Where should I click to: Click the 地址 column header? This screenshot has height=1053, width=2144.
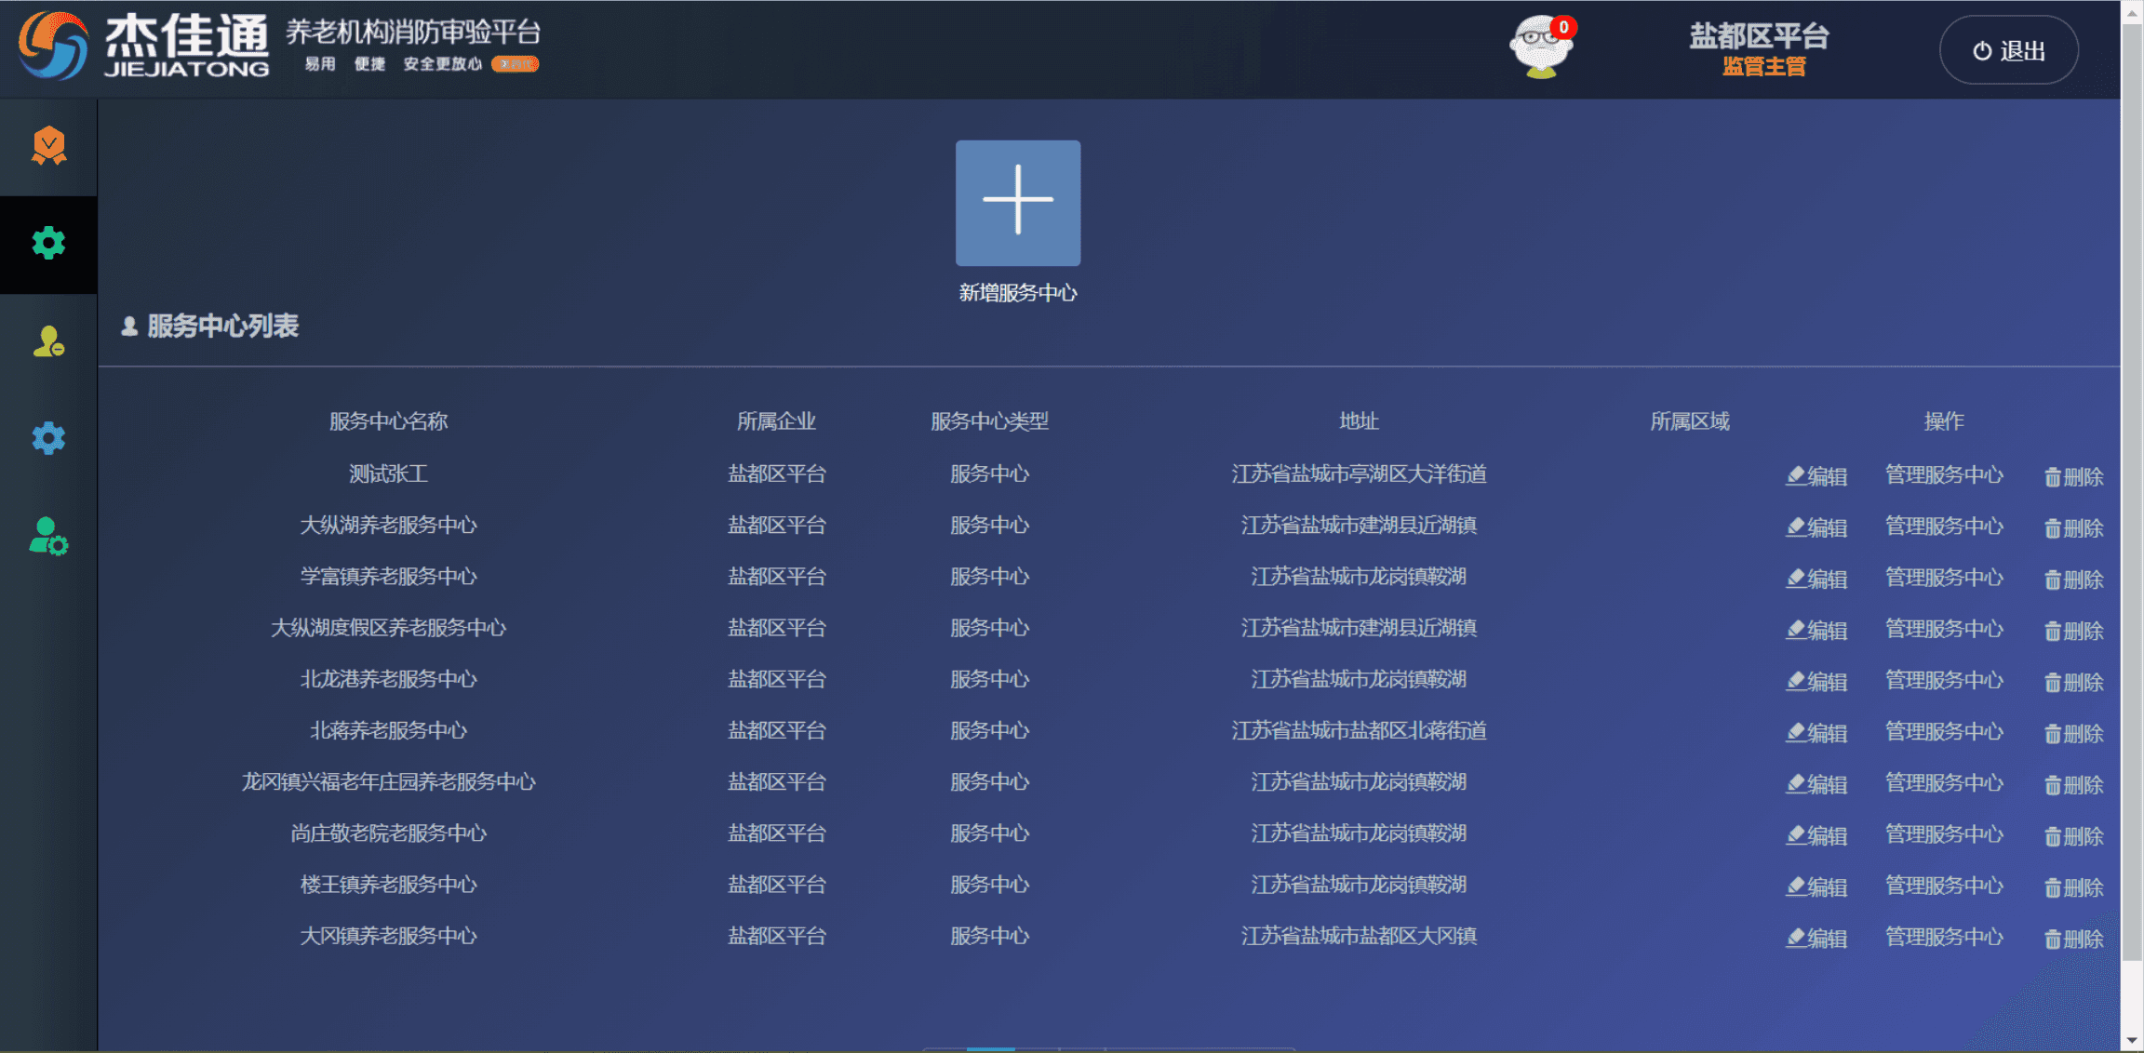[x=1359, y=421]
